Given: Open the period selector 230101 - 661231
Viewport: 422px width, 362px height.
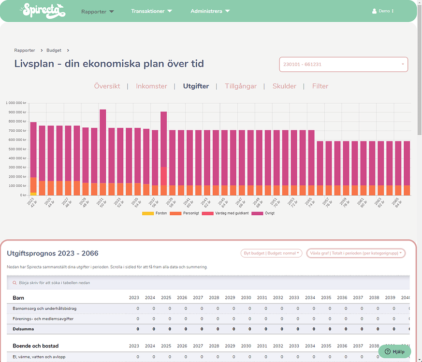Looking at the screenshot, I should 343,64.
